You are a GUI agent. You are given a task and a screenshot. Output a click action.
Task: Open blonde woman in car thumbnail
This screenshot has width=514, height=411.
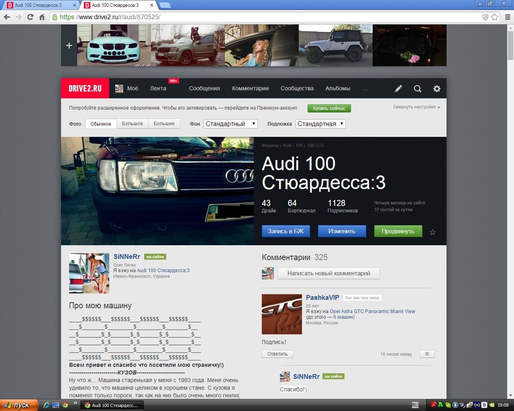(x=262, y=45)
